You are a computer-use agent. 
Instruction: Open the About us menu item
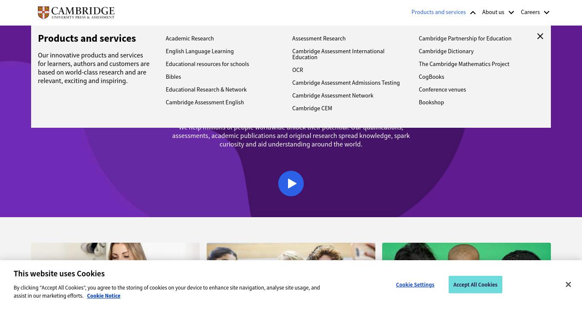(493, 12)
